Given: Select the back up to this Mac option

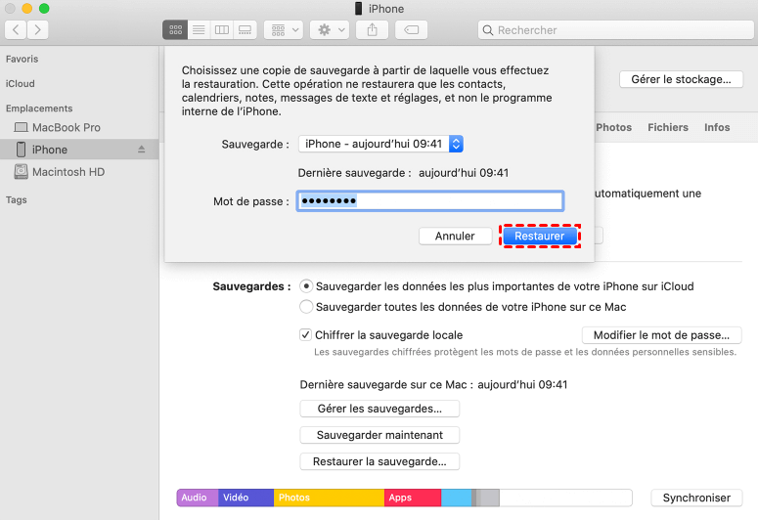Looking at the screenshot, I should point(307,306).
